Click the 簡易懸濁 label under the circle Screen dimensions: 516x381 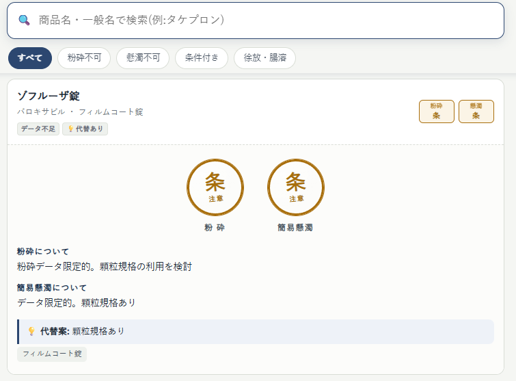click(x=295, y=228)
